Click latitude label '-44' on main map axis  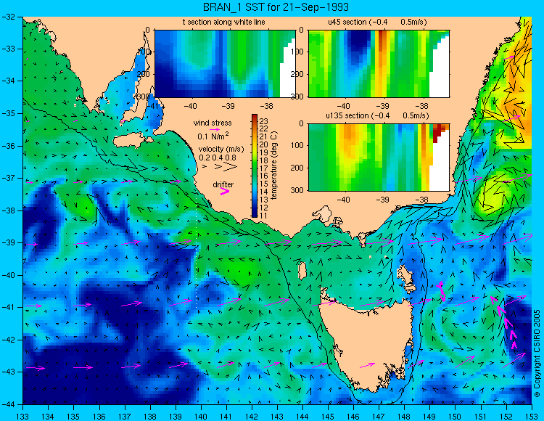click(9, 404)
